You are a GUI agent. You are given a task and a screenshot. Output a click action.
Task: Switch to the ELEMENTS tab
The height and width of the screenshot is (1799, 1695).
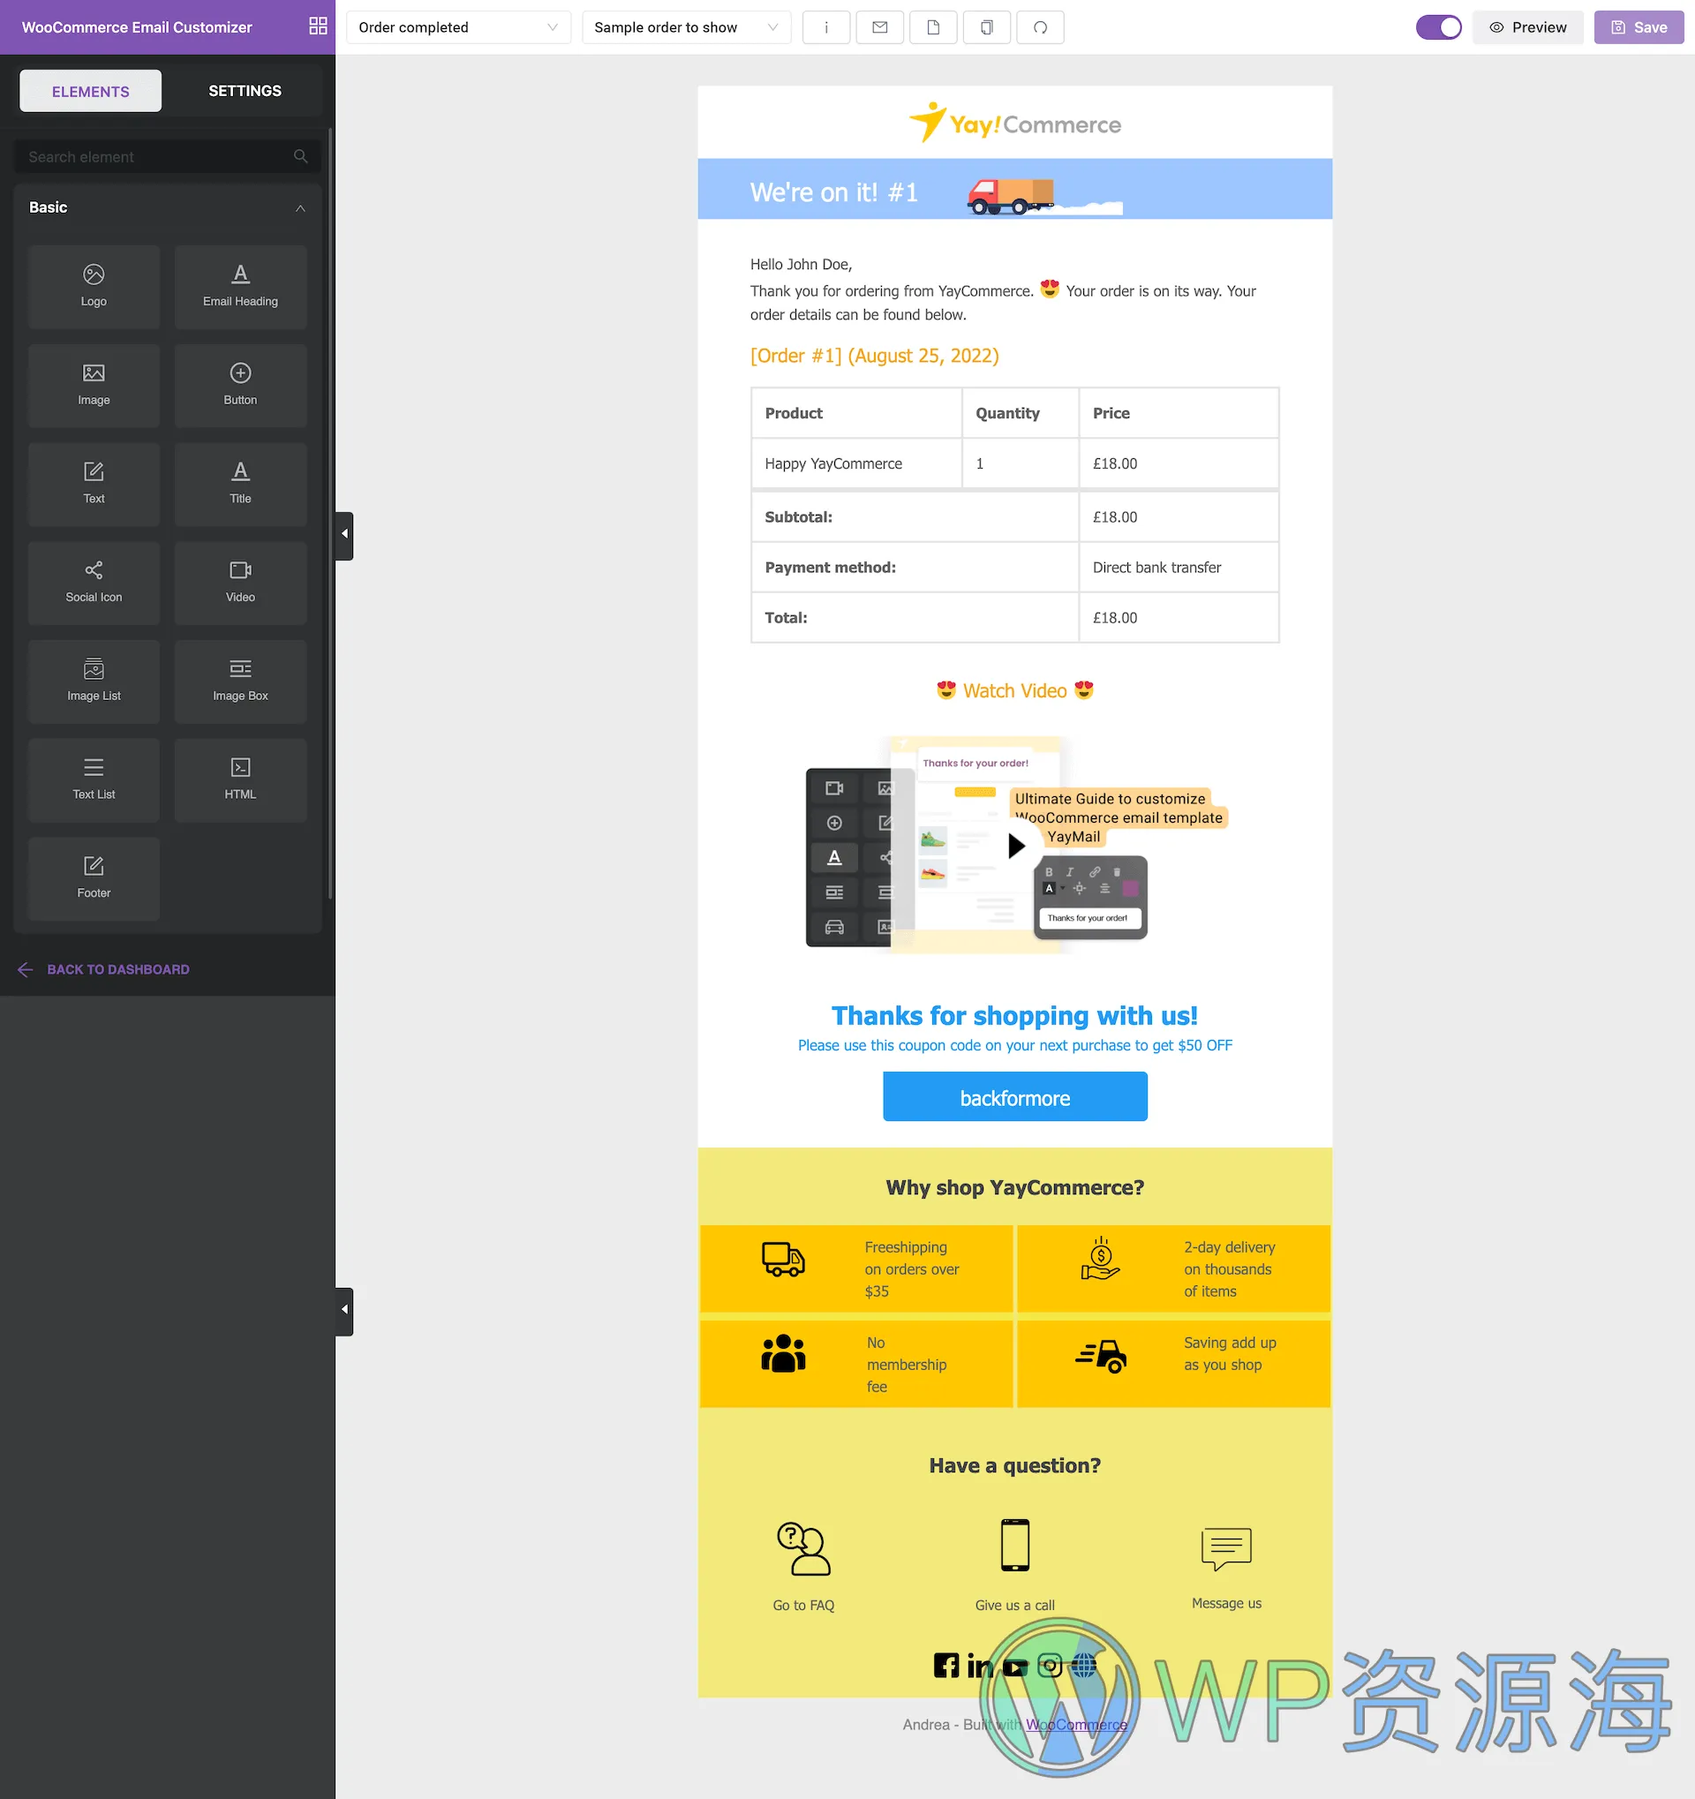(x=91, y=91)
